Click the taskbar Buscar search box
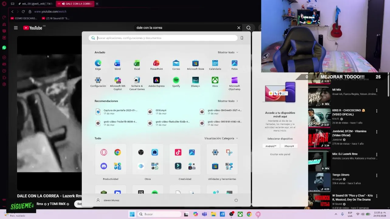Screen dimensions: 390x219 coord(159,214)
